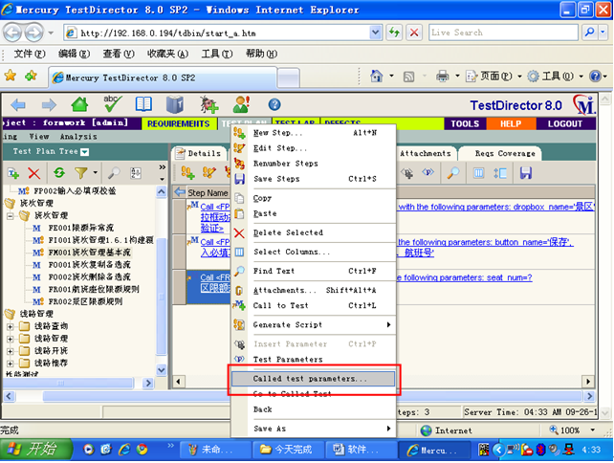The height and width of the screenshot is (463, 614).
Task: Choose Call to Test menu item
Action: [x=314, y=305]
